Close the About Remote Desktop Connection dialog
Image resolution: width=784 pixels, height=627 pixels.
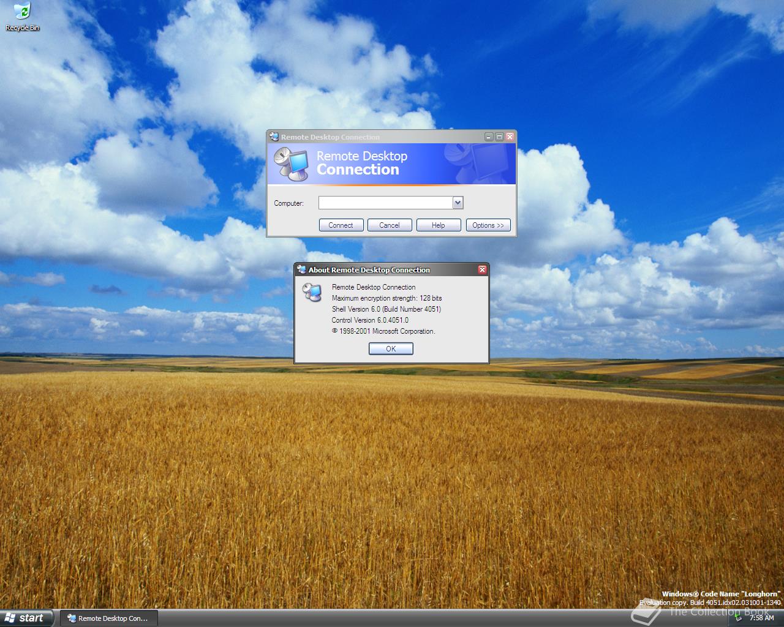tap(482, 269)
